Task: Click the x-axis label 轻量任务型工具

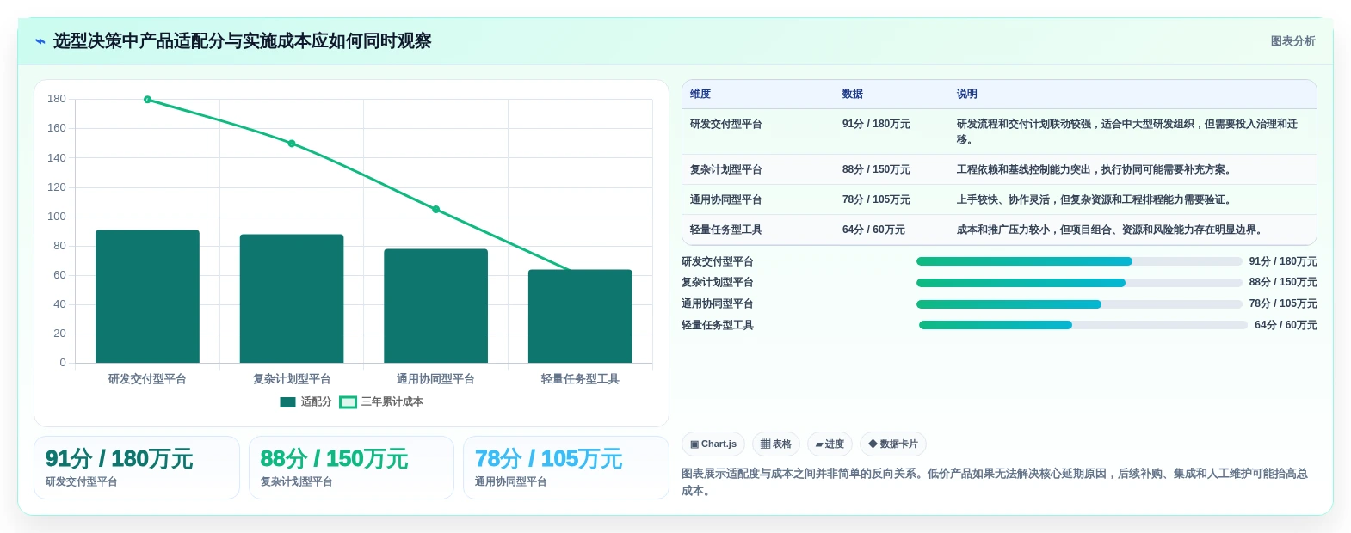Action: [580, 379]
